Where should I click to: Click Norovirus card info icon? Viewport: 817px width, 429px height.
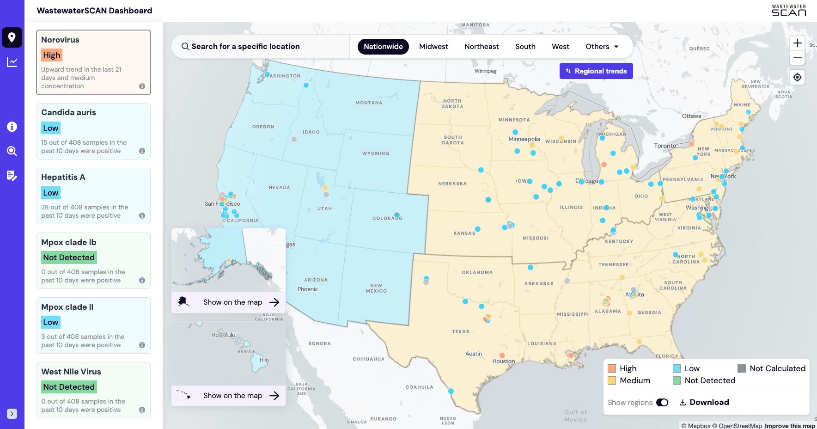(x=142, y=86)
